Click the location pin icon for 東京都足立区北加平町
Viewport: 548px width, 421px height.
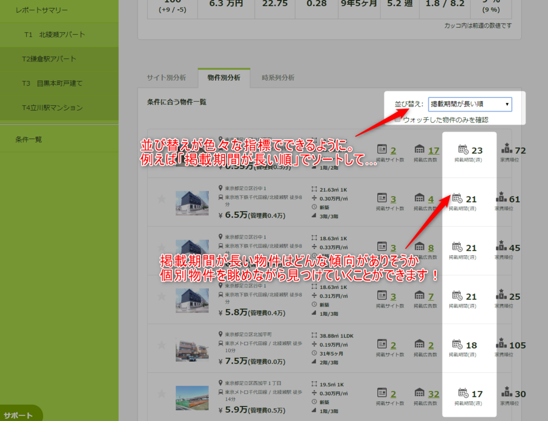220,334
